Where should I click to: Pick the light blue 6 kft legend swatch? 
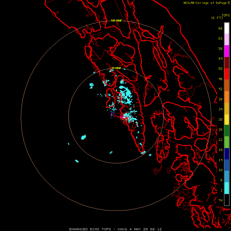[x=227, y=177]
